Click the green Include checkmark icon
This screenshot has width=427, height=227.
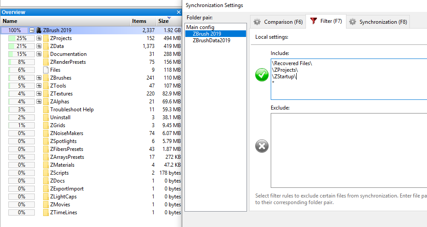click(x=261, y=75)
